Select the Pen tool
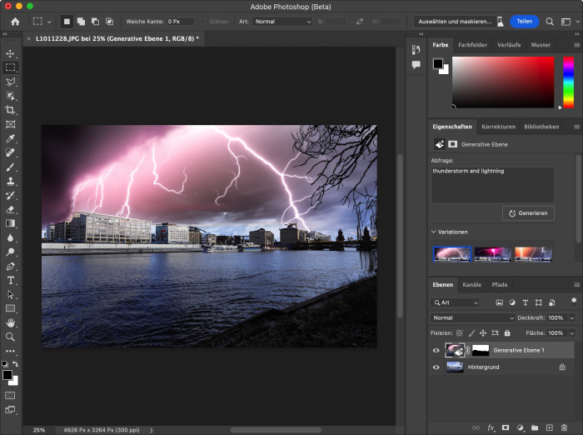 [10, 266]
